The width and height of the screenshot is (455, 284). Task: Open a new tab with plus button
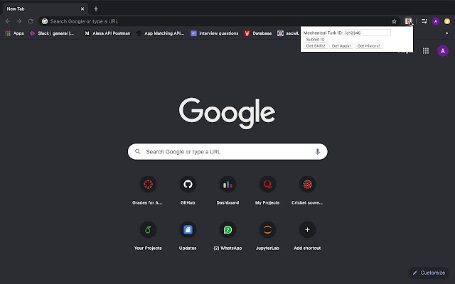click(96, 9)
